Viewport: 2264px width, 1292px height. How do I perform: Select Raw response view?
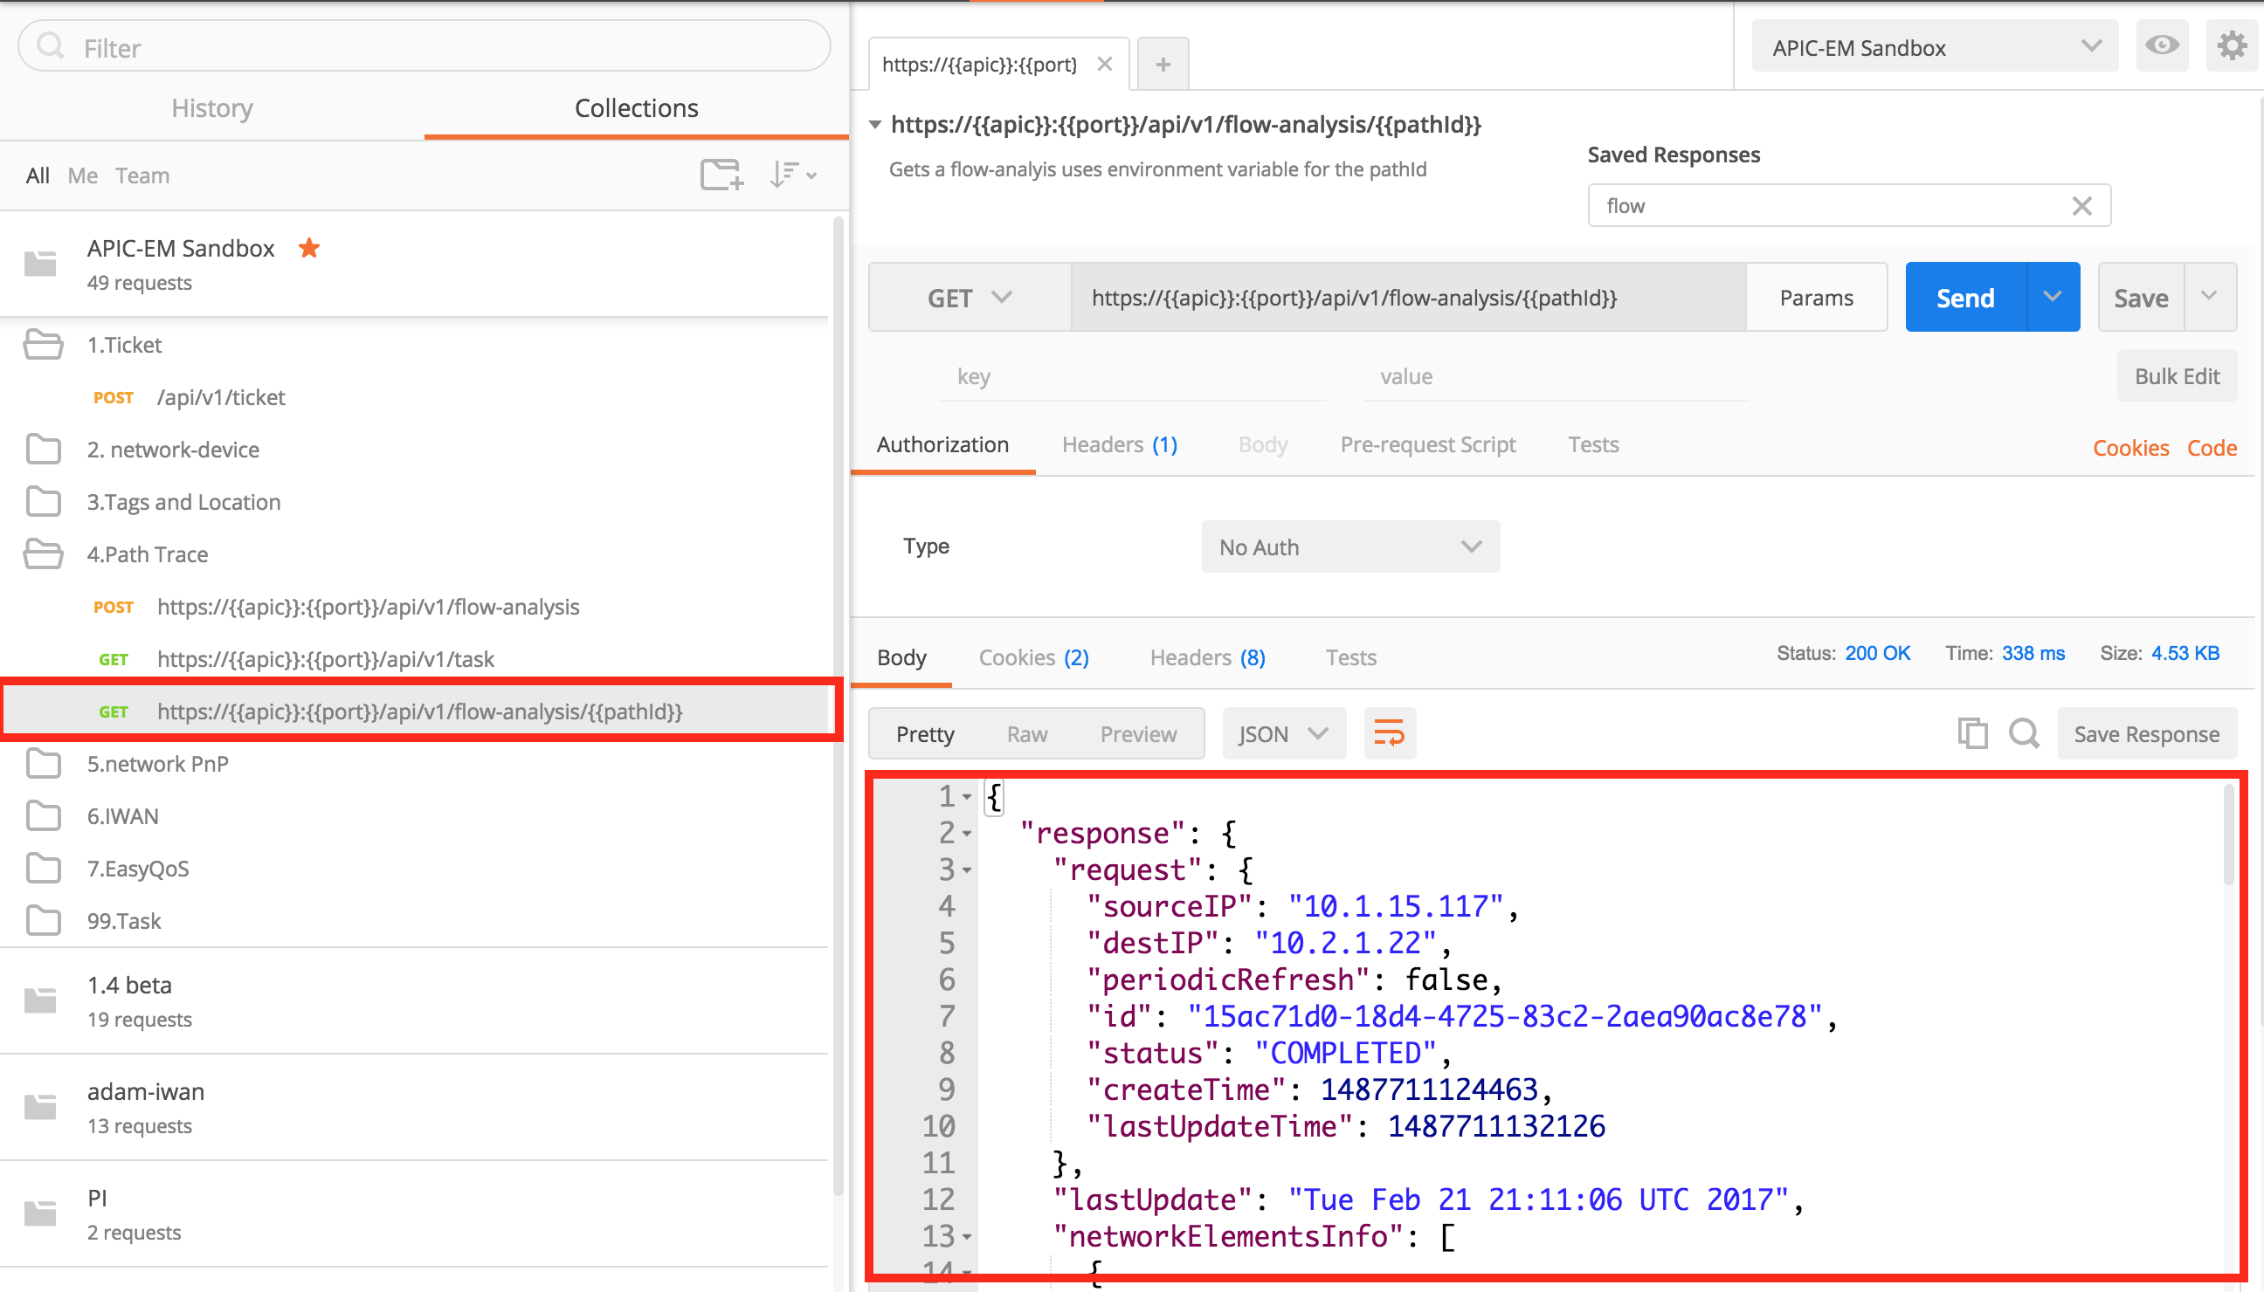click(x=1027, y=734)
